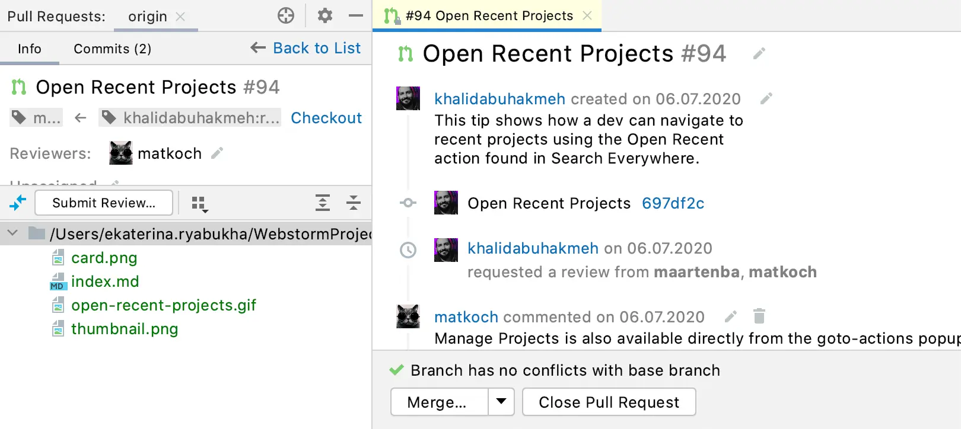Image resolution: width=961 pixels, height=429 pixels.
Task: Edit the pull request title pencil
Action: (x=759, y=54)
